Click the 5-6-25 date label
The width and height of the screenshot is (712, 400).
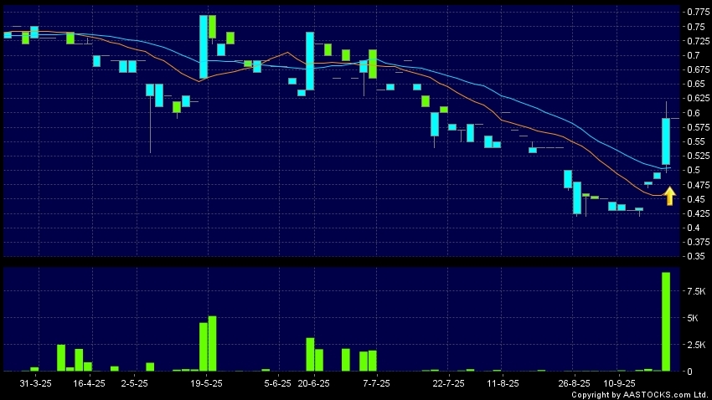(x=277, y=383)
